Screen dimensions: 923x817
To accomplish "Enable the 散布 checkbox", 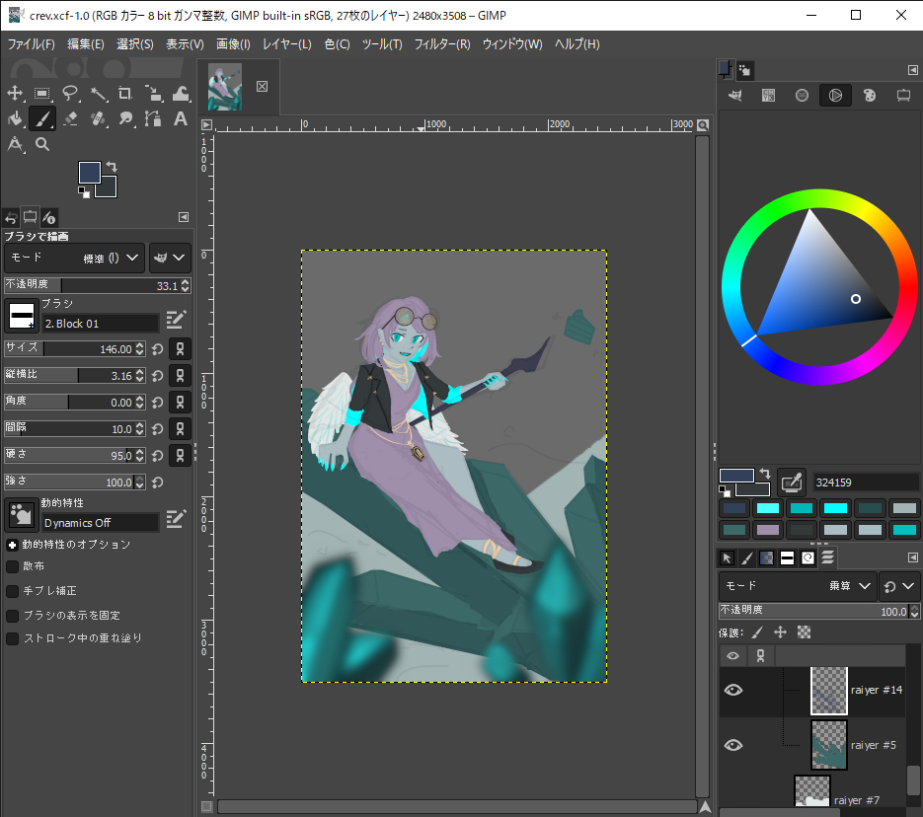I will point(13,566).
